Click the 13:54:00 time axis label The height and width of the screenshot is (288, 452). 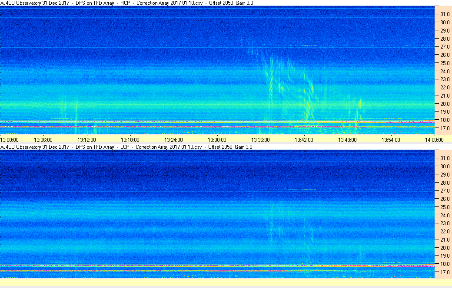(391, 140)
